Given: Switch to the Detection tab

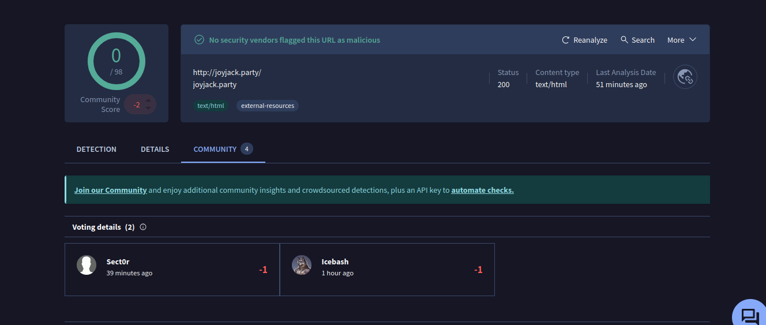Looking at the screenshot, I should click(x=96, y=149).
